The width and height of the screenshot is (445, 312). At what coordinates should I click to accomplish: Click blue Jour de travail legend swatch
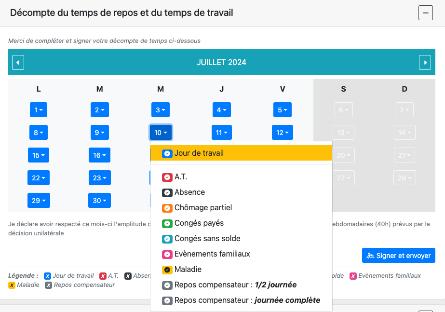pos(47,276)
